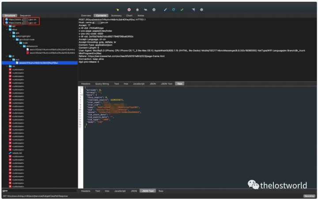Switch to Sequence view tab
318x199 pixels.
click(x=25, y=15)
